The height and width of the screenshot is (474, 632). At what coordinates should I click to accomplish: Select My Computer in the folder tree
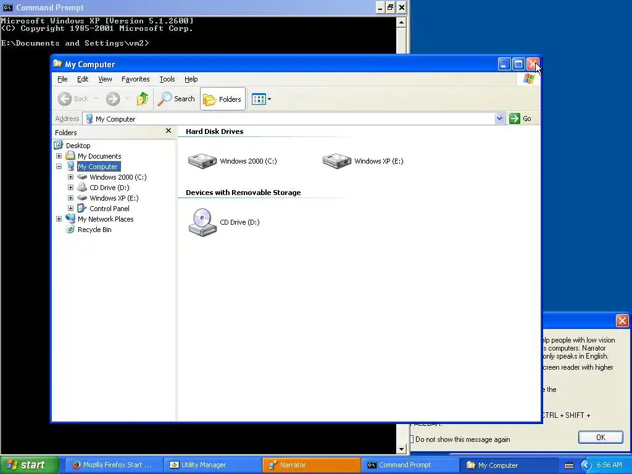(x=98, y=167)
